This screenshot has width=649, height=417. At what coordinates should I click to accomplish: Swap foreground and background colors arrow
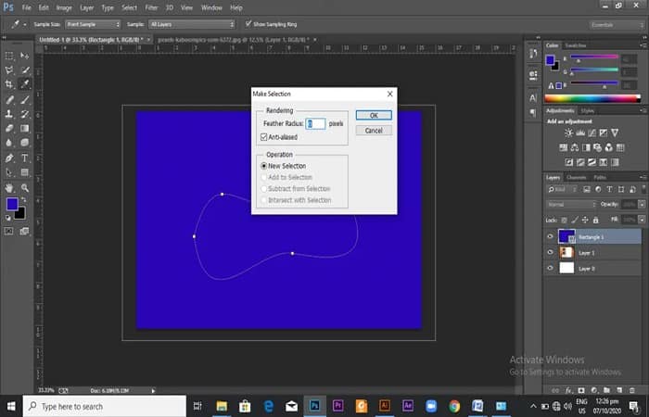point(23,199)
